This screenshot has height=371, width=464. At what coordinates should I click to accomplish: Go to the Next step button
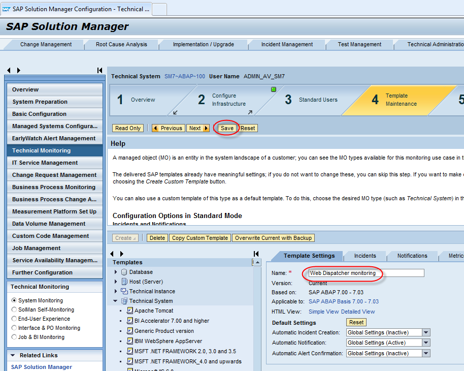coord(198,128)
